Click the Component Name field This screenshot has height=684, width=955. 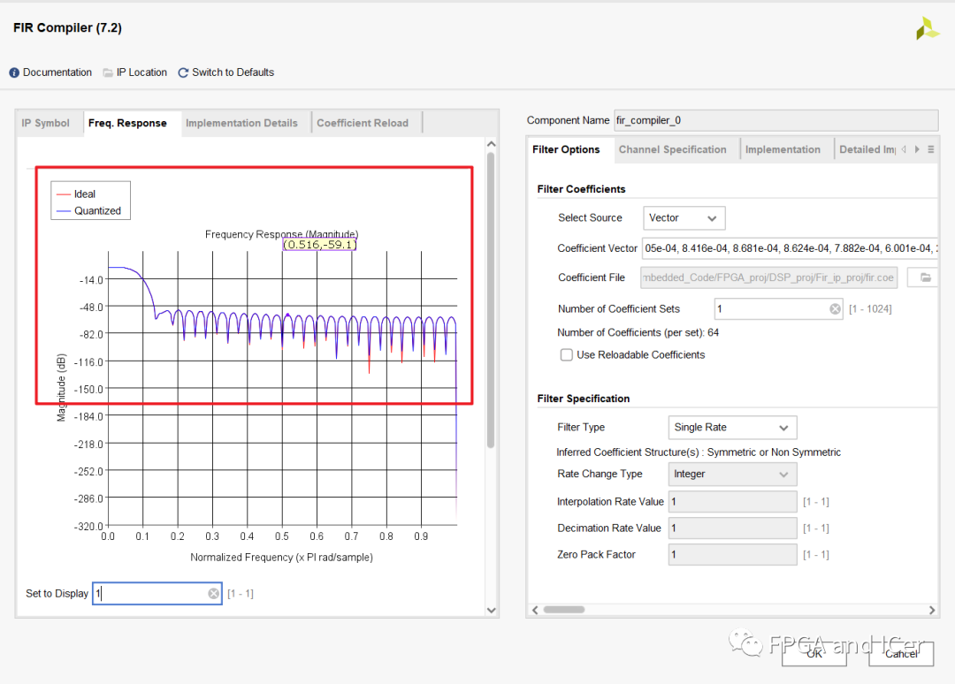(x=776, y=120)
